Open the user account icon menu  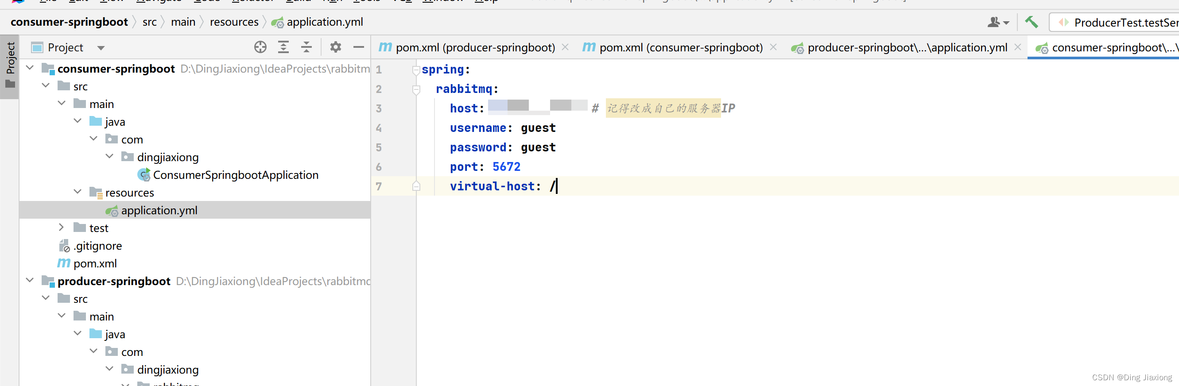[998, 22]
